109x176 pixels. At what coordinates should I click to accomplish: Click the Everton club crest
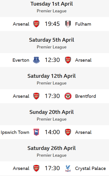36,60
